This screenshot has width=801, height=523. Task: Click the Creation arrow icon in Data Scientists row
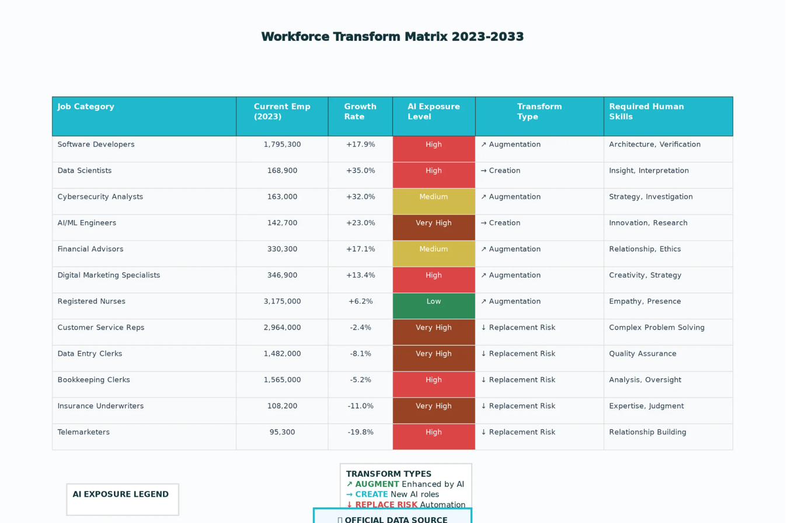pyautogui.click(x=483, y=170)
